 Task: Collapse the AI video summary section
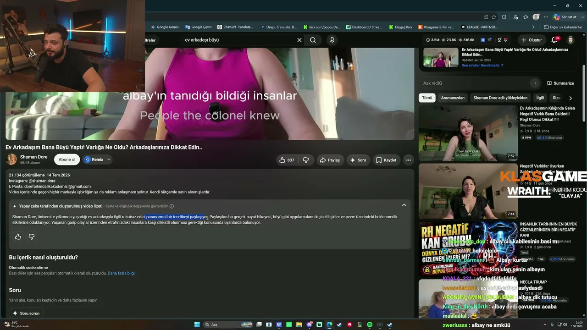tap(404, 205)
